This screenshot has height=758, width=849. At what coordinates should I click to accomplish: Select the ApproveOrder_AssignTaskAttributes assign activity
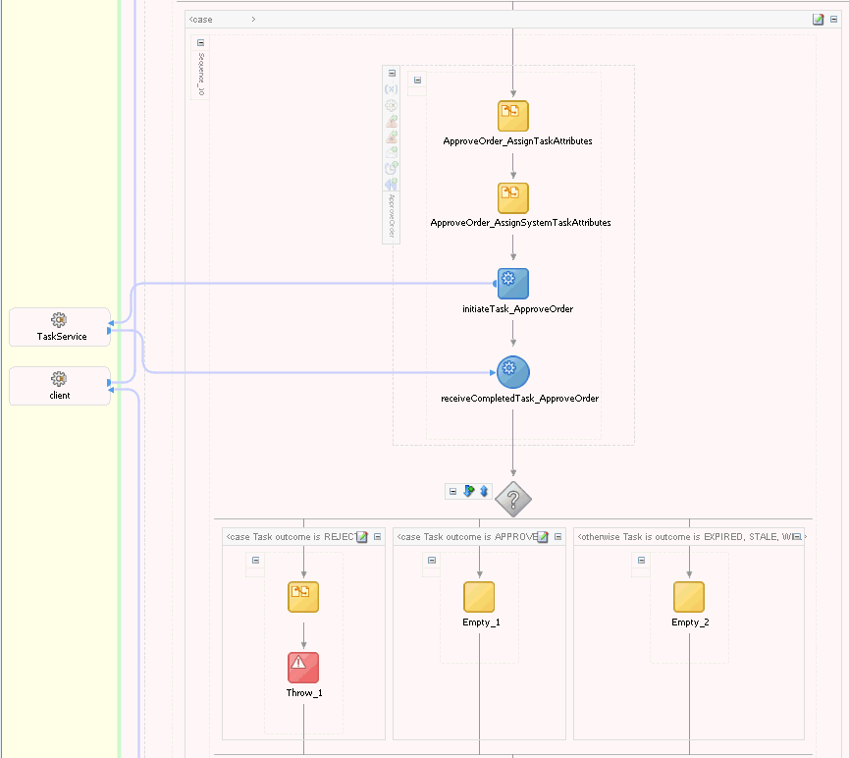[511, 114]
